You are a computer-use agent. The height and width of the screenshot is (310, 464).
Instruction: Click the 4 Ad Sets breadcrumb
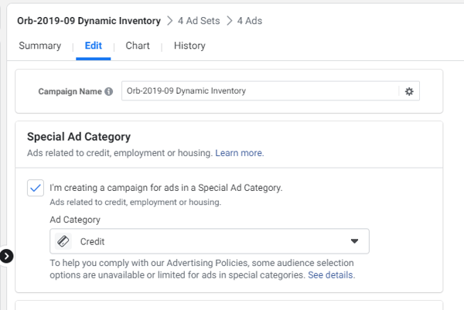[199, 21]
